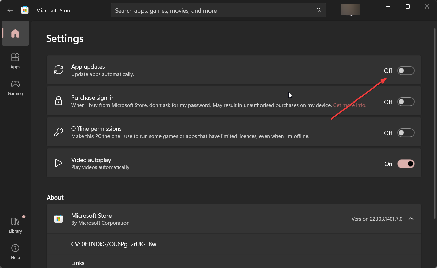
Task: Minimize the Microsoft Store window
Action: (x=388, y=6)
